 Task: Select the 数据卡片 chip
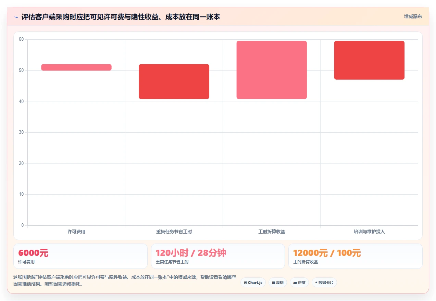(x=324, y=283)
